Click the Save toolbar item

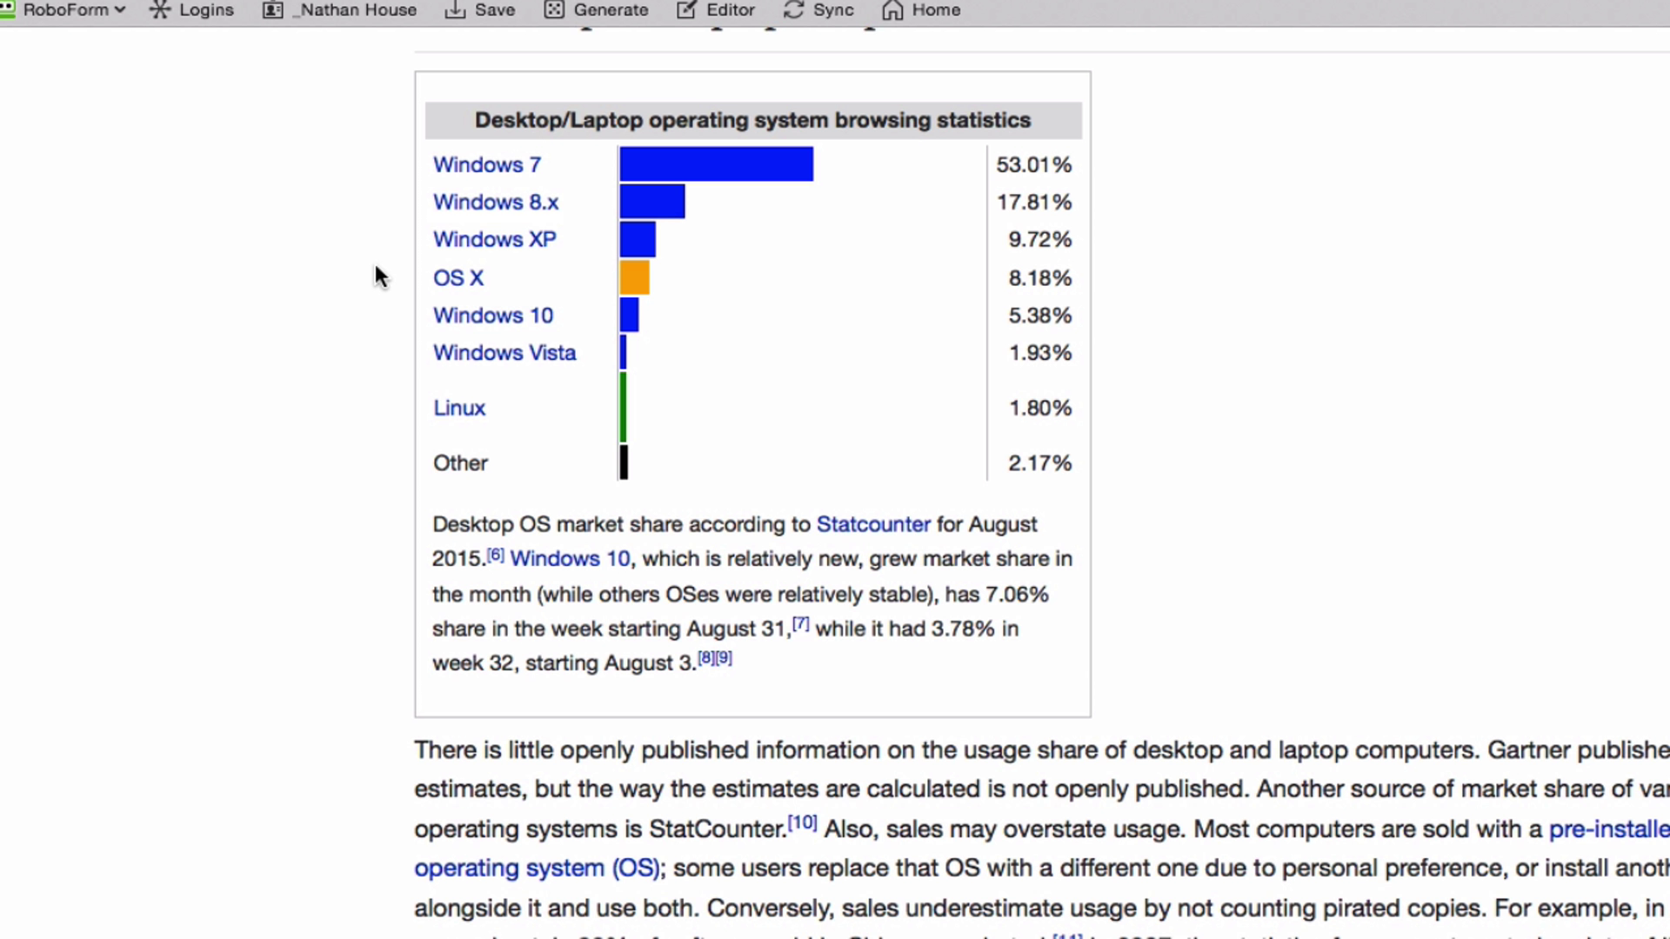point(480,10)
